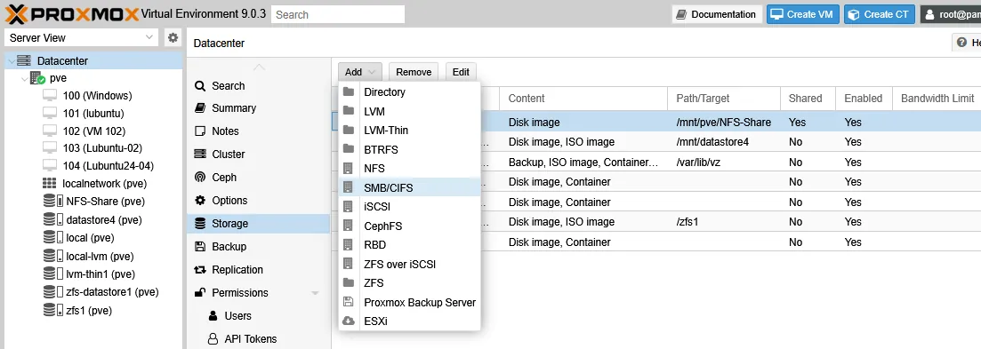Click the top Search input field
981x349 pixels.
338,14
